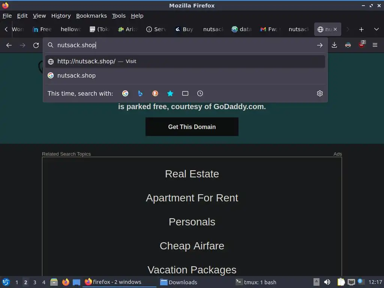Open the Vacation Packages link
This screenshot has height=288, width=384.
192,270
